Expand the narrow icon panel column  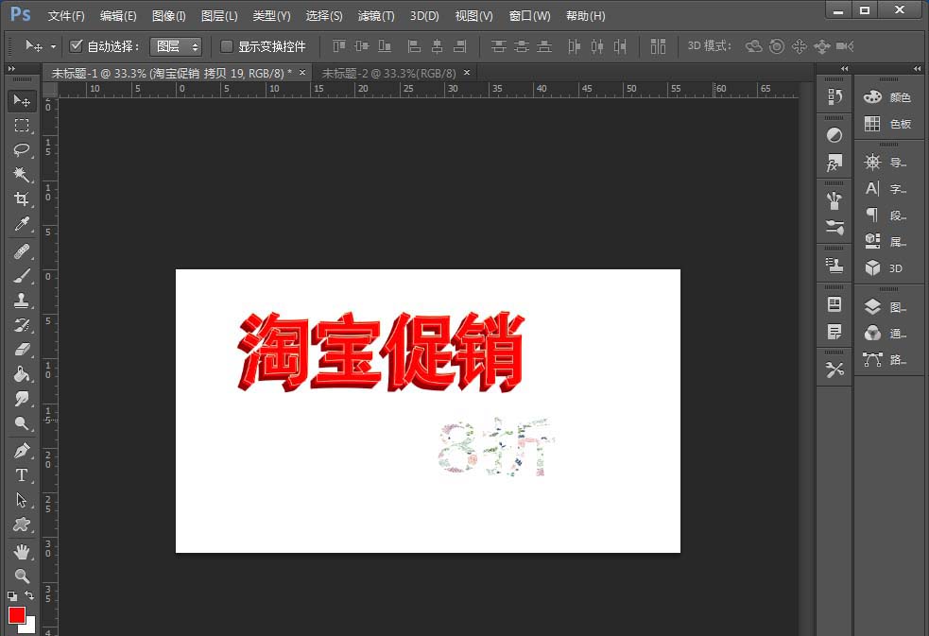[x=844, y=69]
